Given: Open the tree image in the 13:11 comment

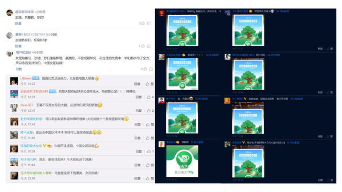Looking at the screenshot, I should 183,30.
